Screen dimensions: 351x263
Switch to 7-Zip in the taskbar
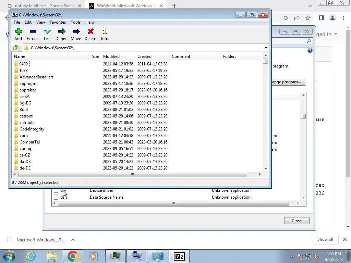(179, 256)
